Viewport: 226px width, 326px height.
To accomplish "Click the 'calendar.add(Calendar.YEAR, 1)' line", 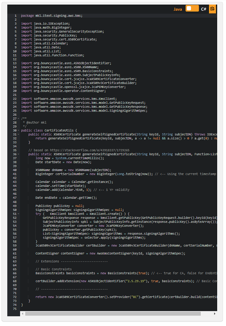I will [82, 190].
